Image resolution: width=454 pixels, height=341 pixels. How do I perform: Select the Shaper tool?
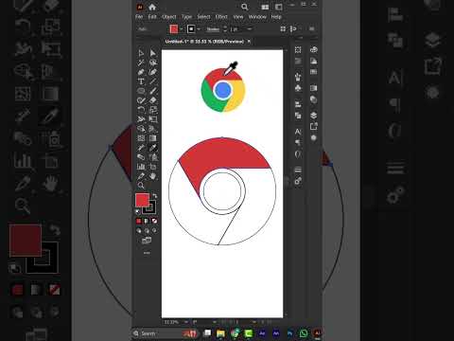click(x=141, y=100)
